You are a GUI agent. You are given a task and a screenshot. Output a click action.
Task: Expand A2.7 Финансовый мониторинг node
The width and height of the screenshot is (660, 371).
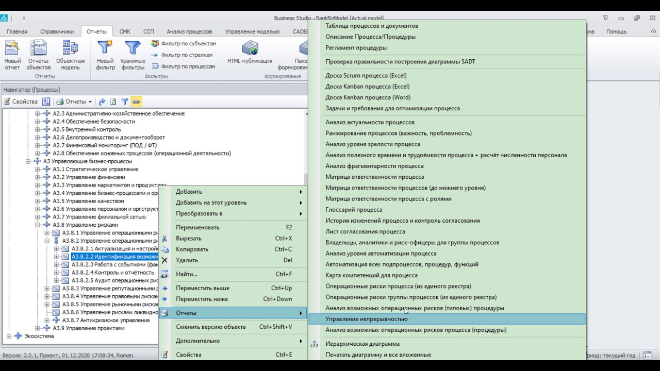point(38,145)
